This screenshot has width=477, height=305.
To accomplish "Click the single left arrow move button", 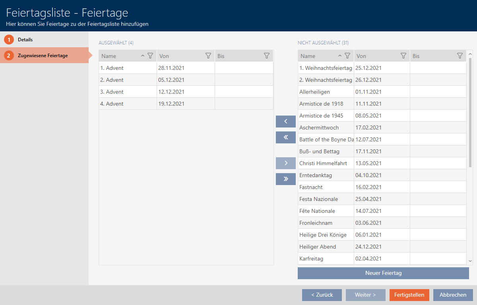I will pos(285,122).
